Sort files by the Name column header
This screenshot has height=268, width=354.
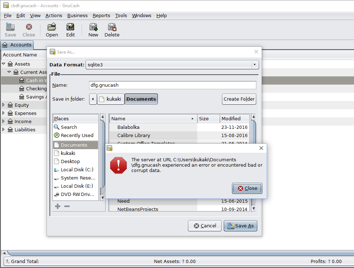pos(153,118)
